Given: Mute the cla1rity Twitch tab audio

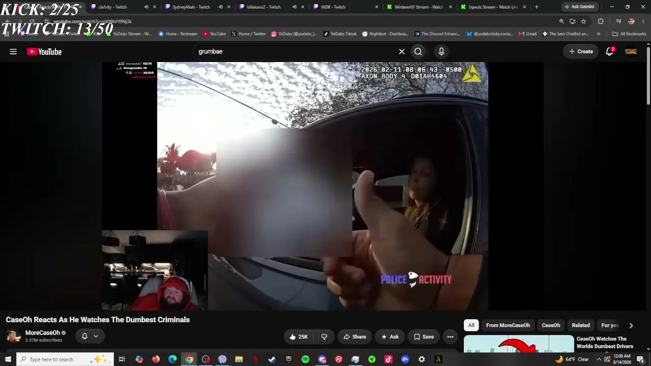Looking at the screenshot, I should pos(146,7).
